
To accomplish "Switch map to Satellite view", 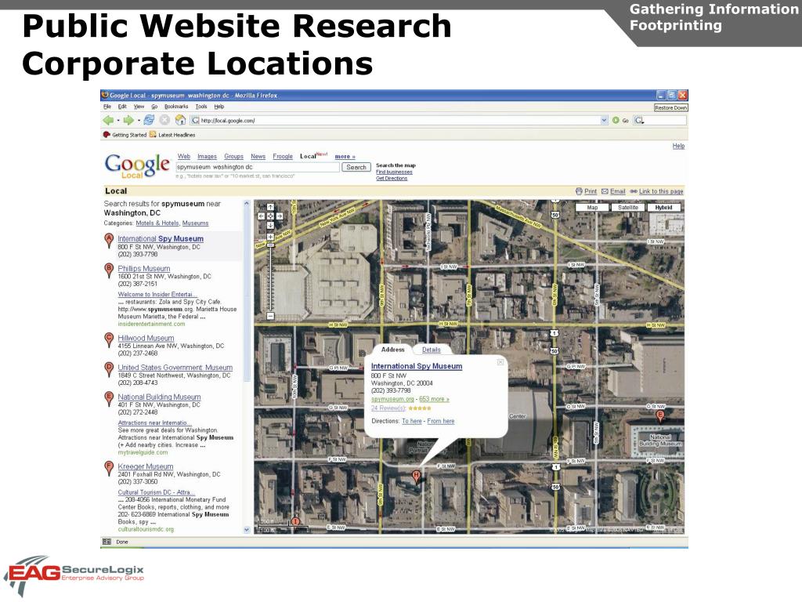I will click(x=628, y=207).
